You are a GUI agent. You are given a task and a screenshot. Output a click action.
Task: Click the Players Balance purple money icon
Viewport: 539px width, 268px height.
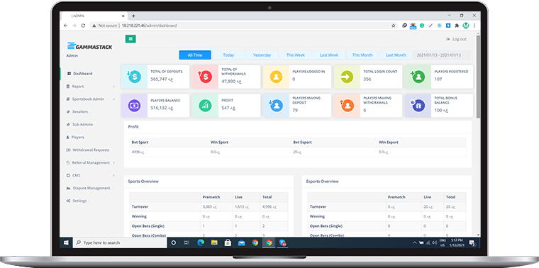coord(134,106)
